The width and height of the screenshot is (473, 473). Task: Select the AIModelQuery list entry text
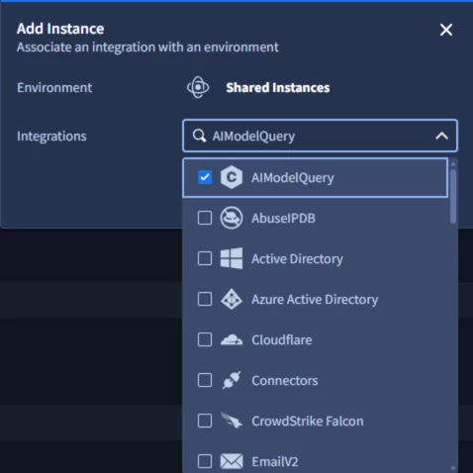pos(293,178)
